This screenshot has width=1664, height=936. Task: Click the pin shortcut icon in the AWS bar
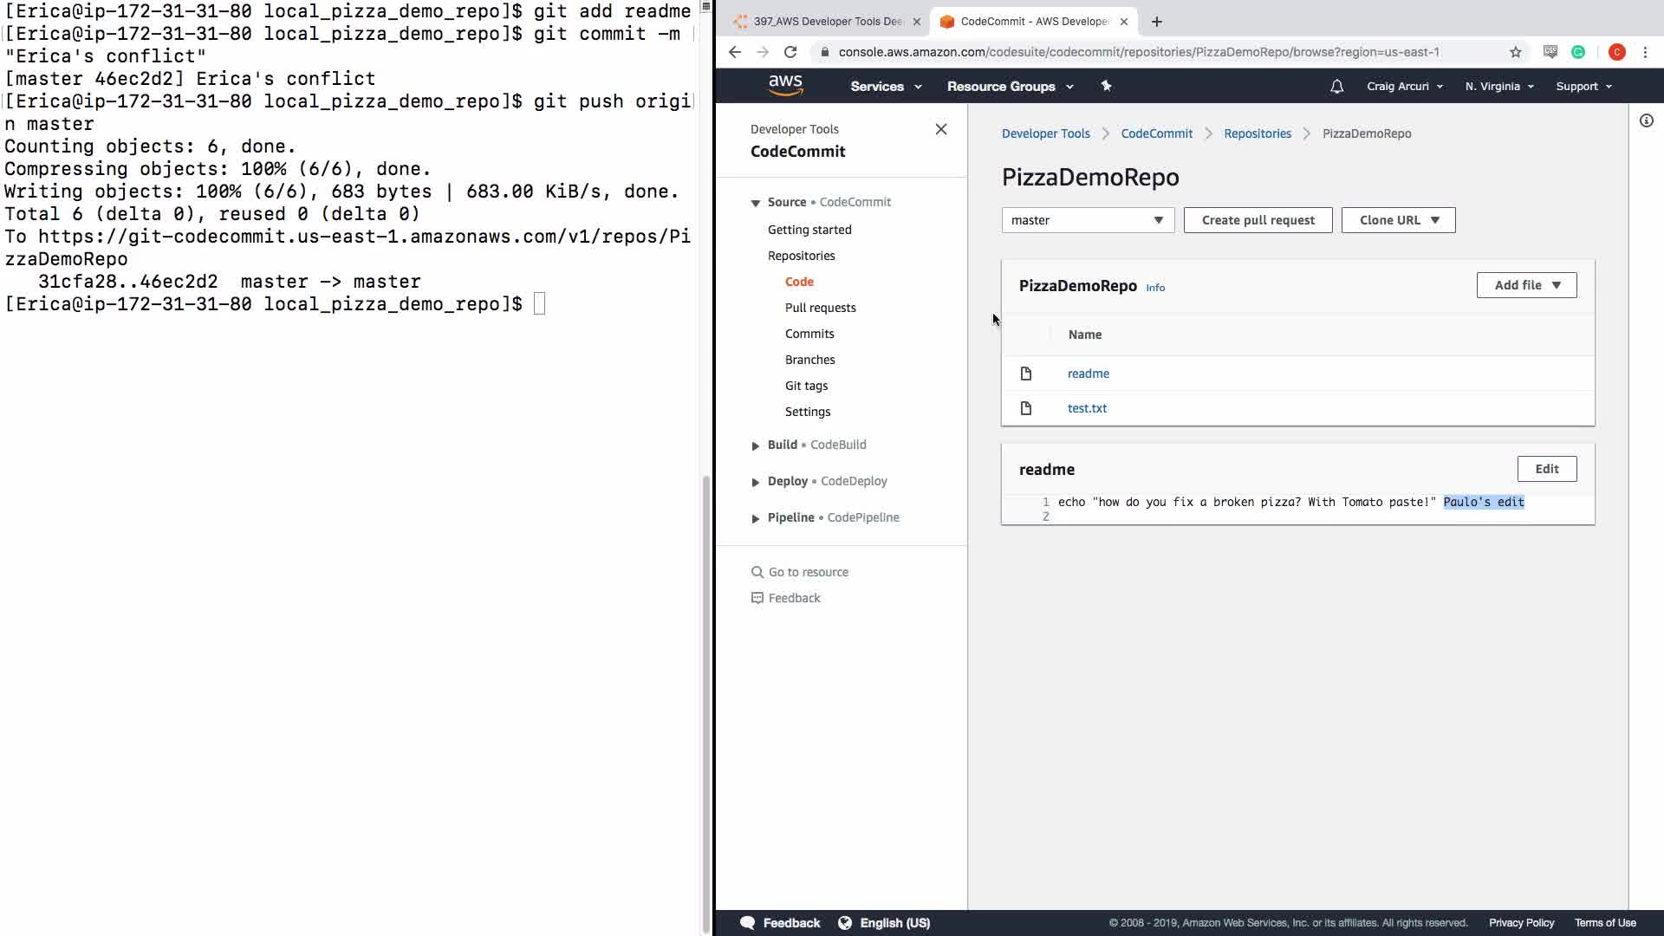tap(1106, 86)
